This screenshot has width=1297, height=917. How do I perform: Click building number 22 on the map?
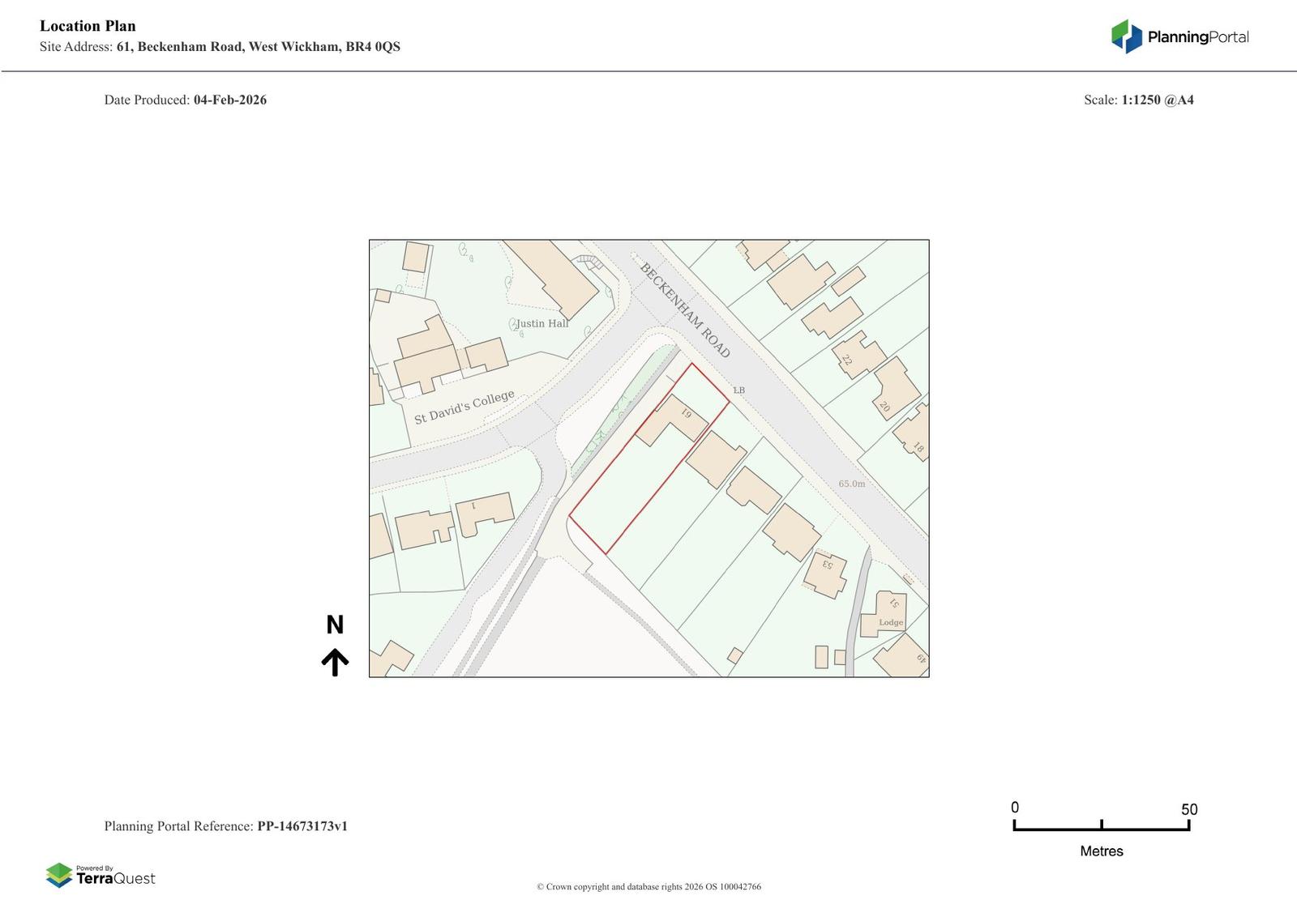pos(847,360)
